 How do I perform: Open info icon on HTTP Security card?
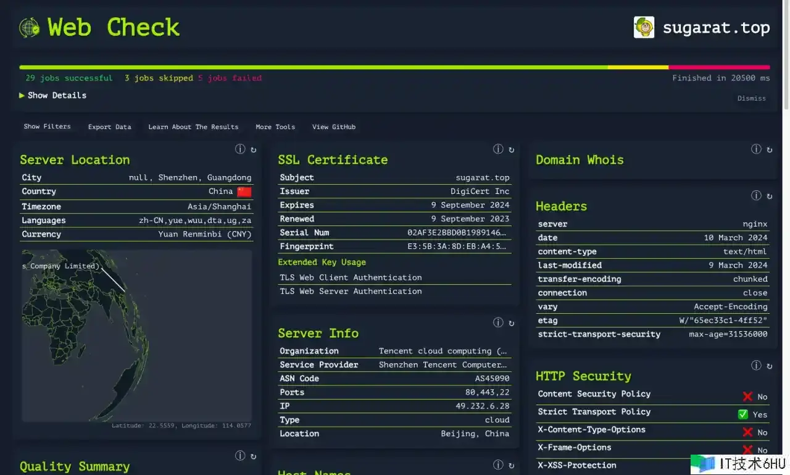(756, 365)
